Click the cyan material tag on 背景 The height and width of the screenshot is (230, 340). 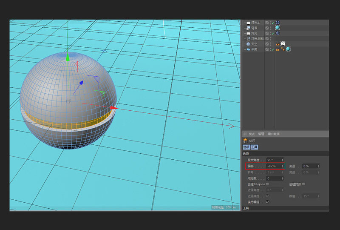click(x=278, y=28)
